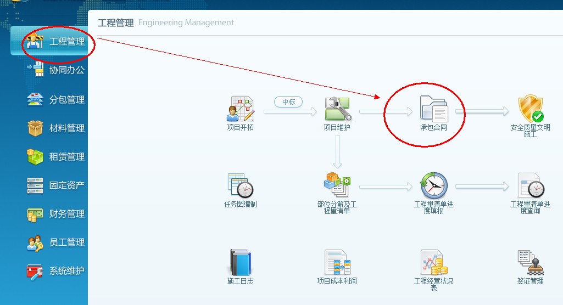Screen dimensions: 563x305
Task: Open the 项目开拓 module icon
Action: tap(241, 109)
